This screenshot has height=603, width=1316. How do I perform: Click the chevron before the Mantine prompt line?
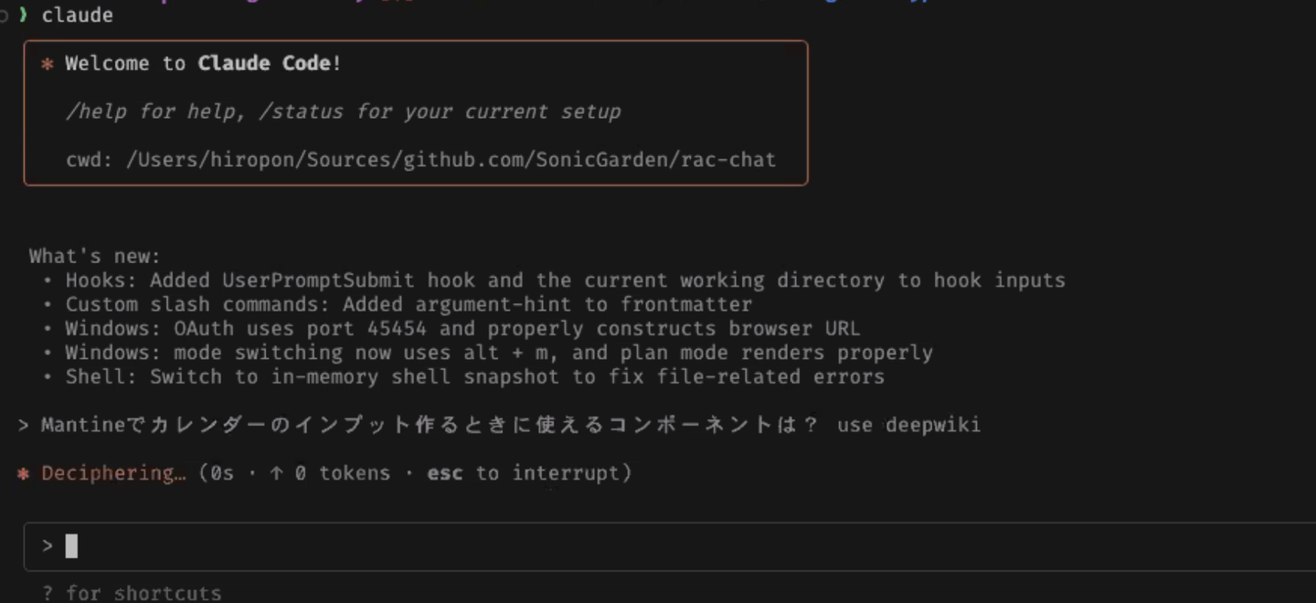24,425
